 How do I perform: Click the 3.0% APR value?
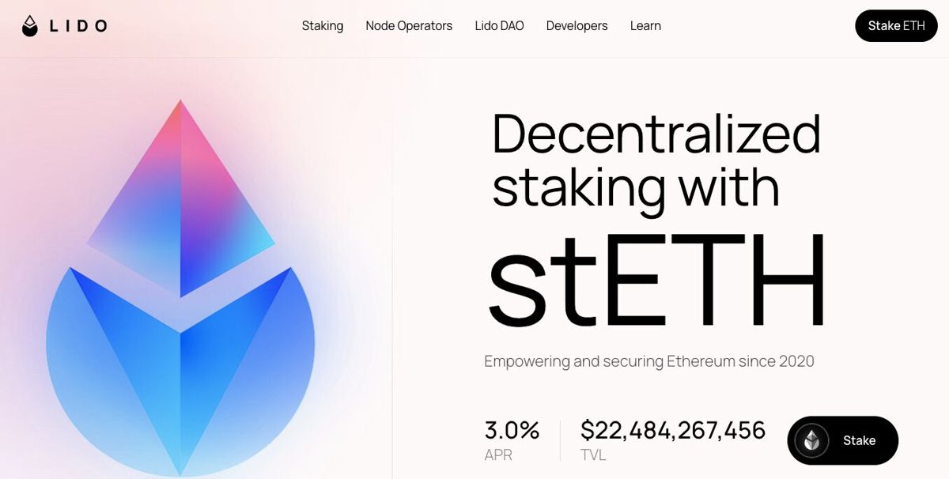[x=512, y=431]
